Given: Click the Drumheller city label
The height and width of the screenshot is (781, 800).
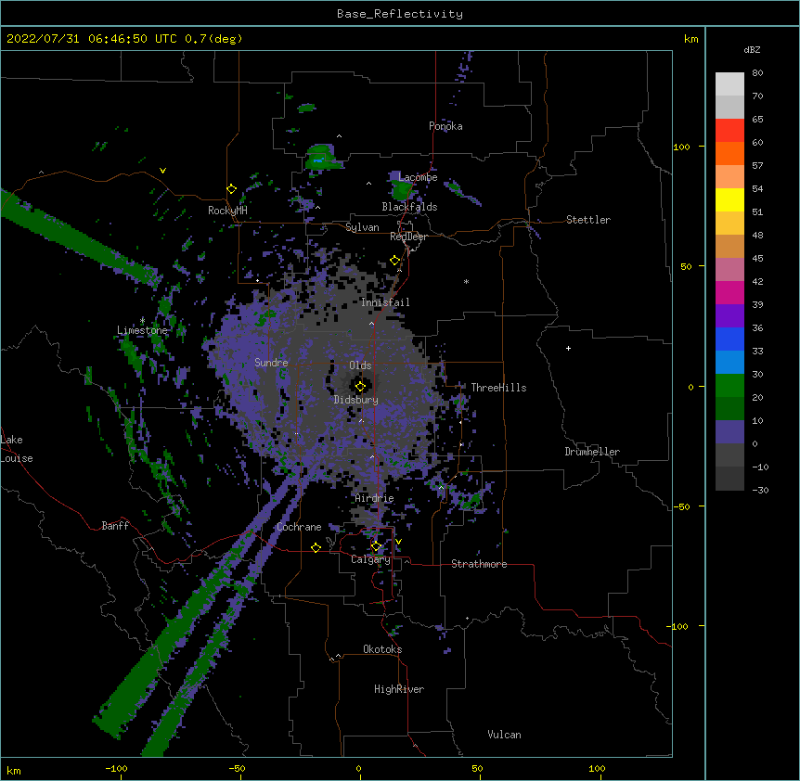Looking at the screenshot, I should tap(592, 452).
